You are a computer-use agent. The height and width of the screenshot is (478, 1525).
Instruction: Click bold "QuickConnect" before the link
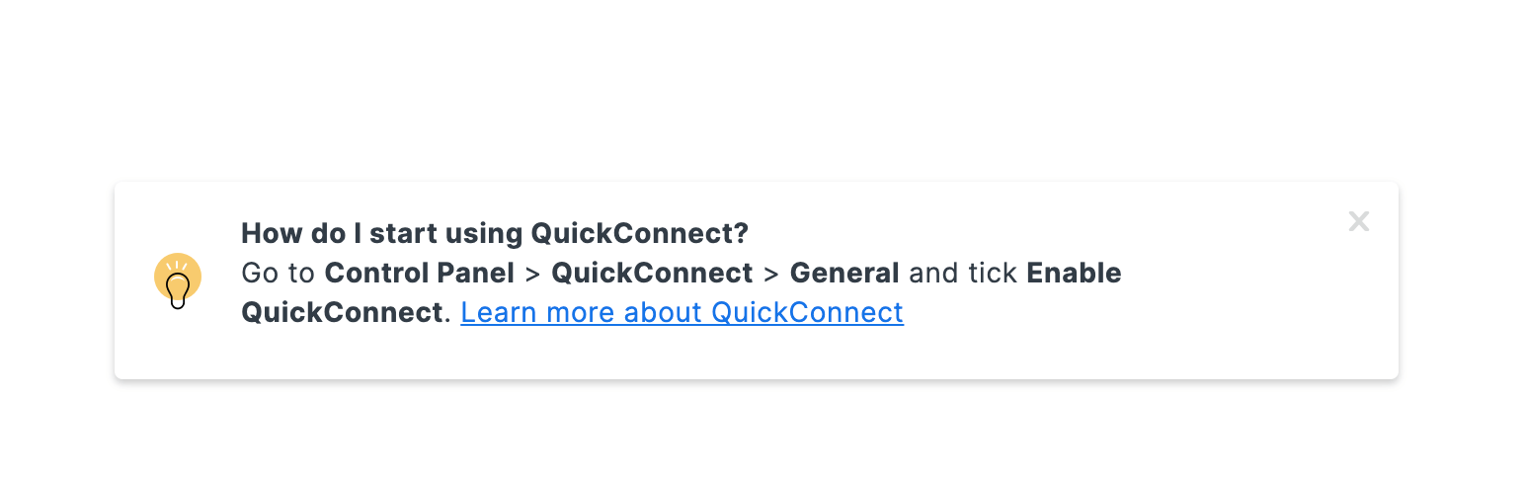(341, 313)
